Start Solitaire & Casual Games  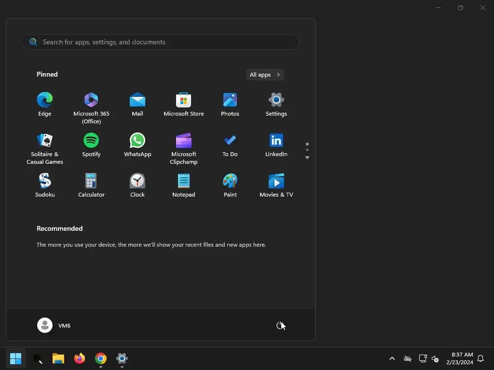click(x=45, y=148)
